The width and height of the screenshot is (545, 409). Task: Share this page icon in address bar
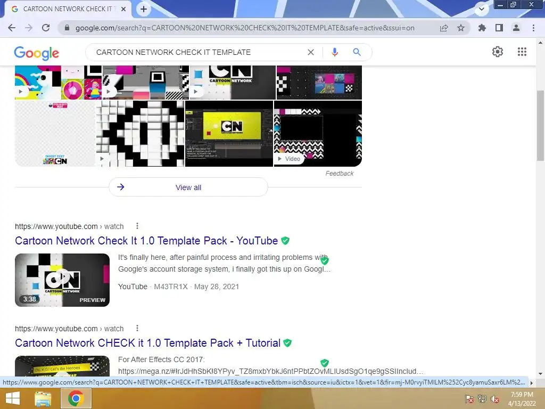pyautogui.click(x=444, y=28)
